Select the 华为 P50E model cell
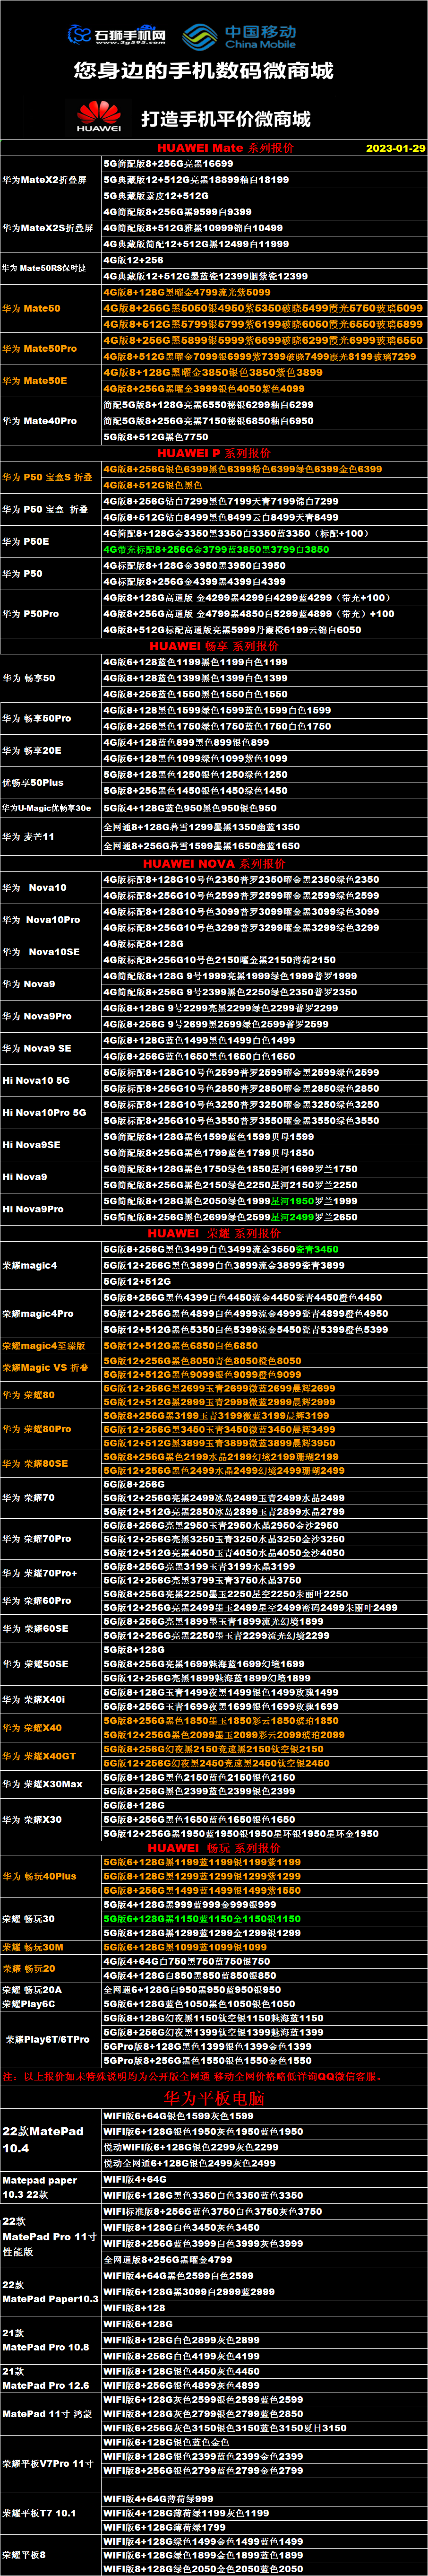 (x=50, y=541)
